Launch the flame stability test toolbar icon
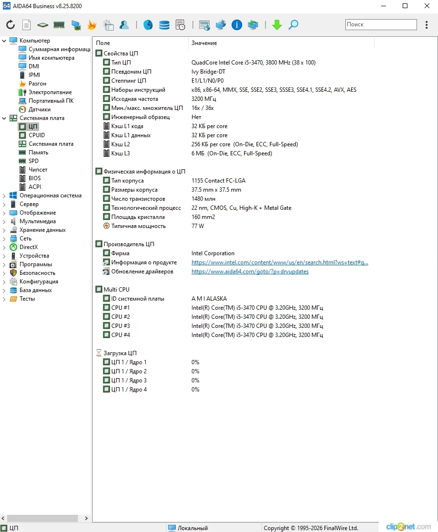The height and width of the screenshot is (532, 438). click(92, 25)
